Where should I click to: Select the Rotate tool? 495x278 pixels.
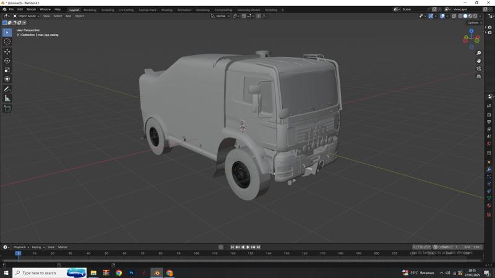point(7,61)
